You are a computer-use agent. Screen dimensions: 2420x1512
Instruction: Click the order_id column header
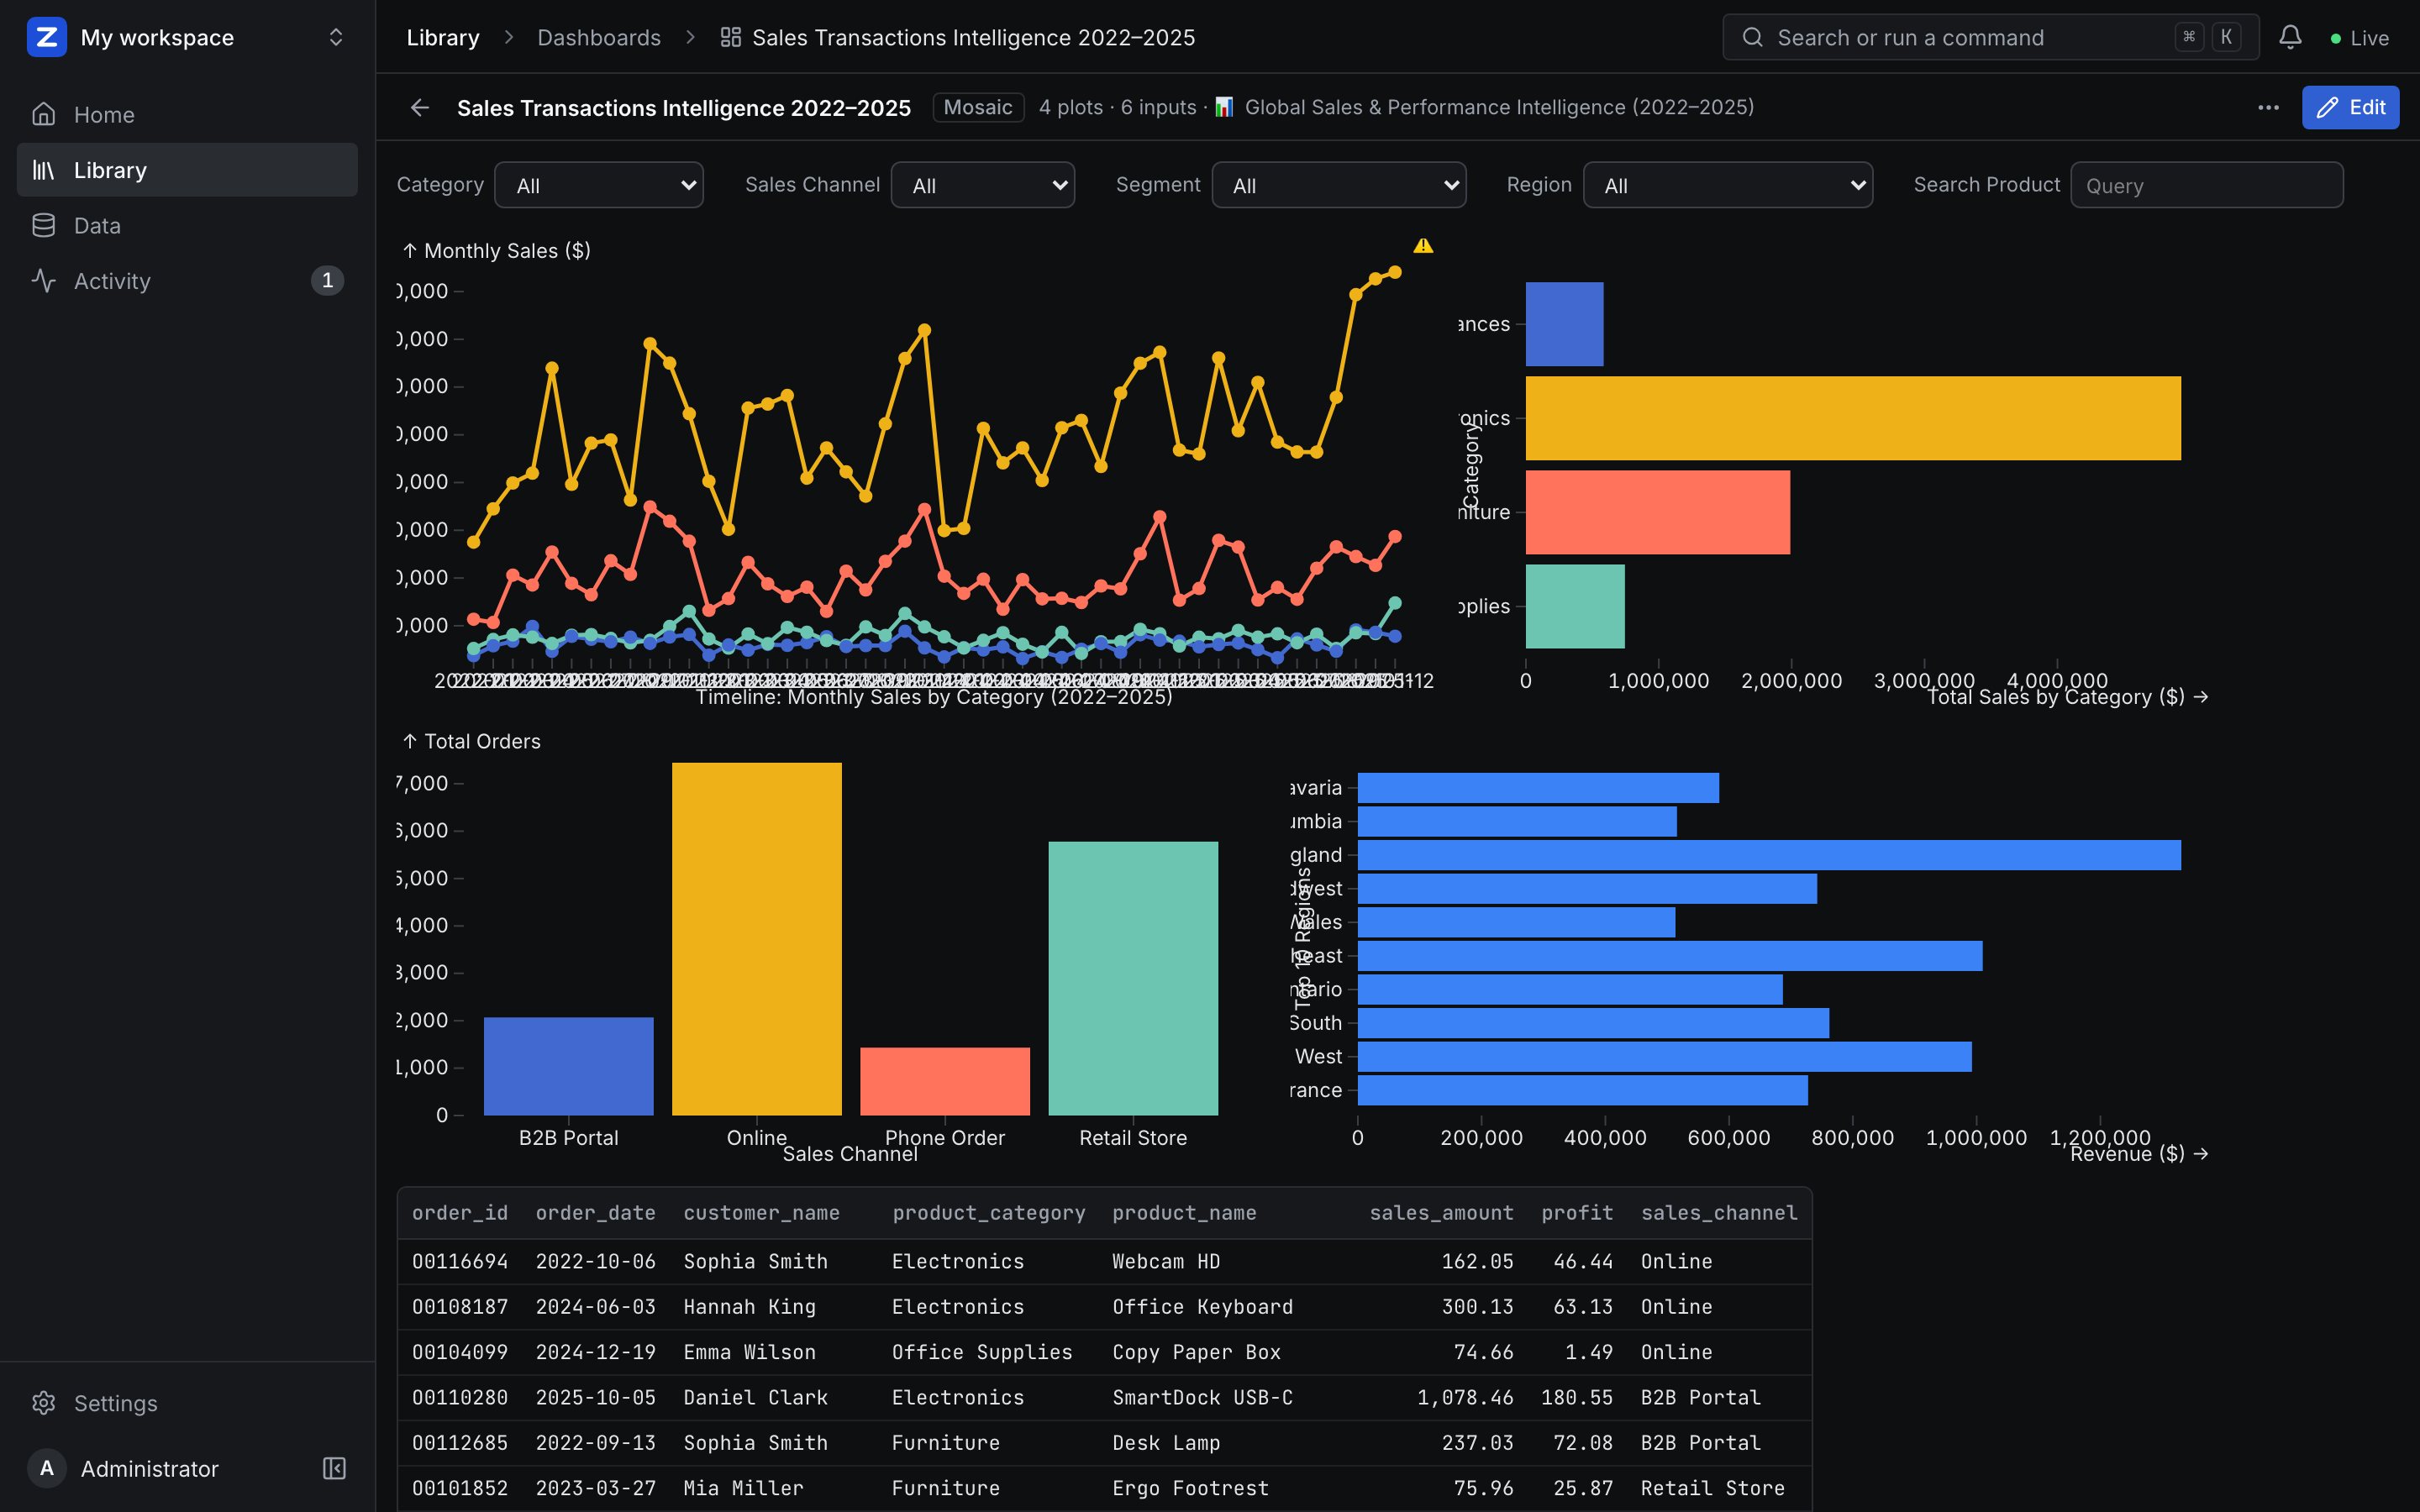(x=460, y=1213)
